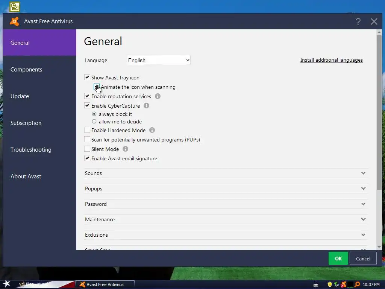Screen dimensions: 385x289
Task: Click Avast Free Antivirus taskbar button
Action: point(105,284)
